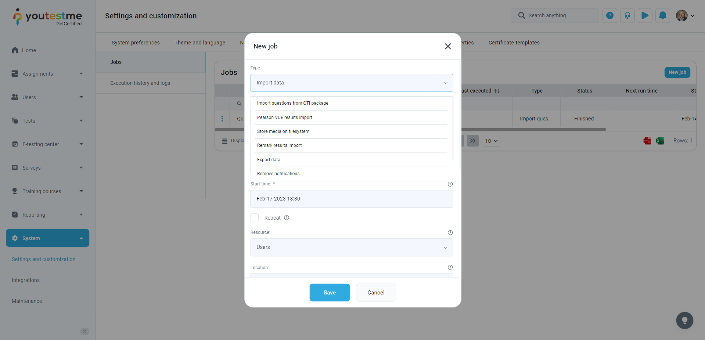705x340 pixels.
Task: Switch to Certificate templates tab
Action: point(514,43)
